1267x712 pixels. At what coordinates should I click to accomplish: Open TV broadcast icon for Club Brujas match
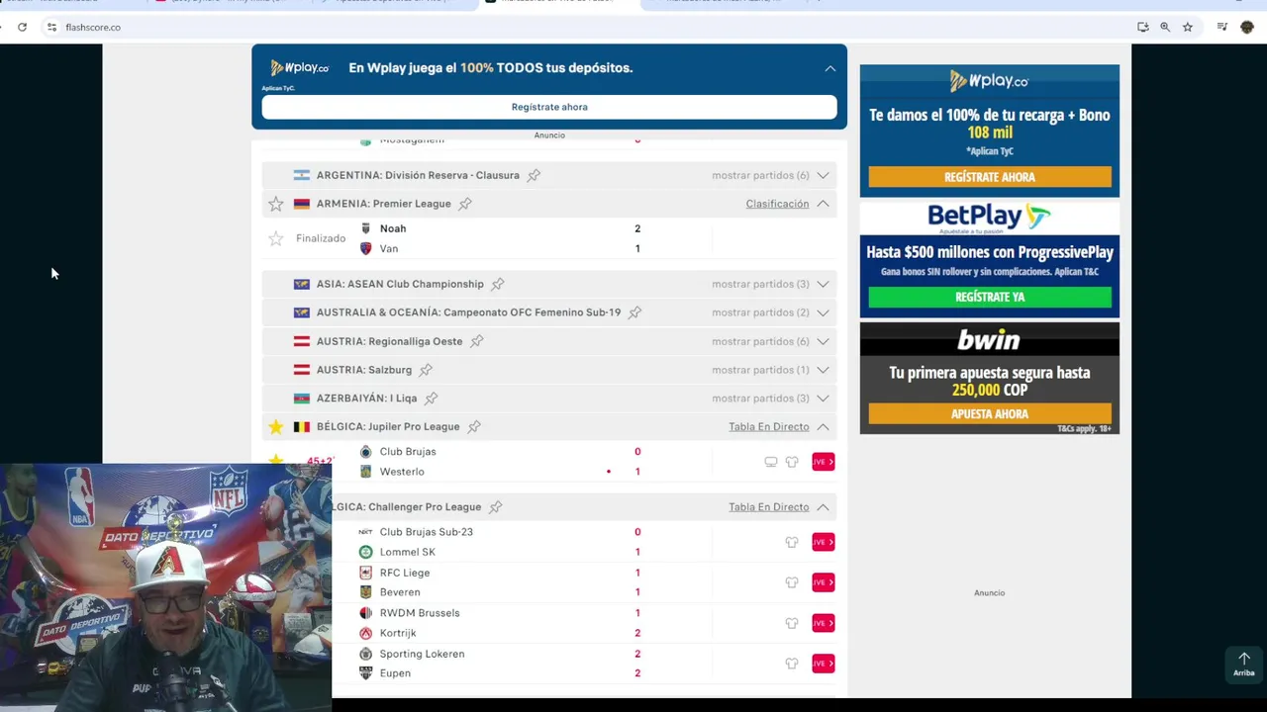771,462
